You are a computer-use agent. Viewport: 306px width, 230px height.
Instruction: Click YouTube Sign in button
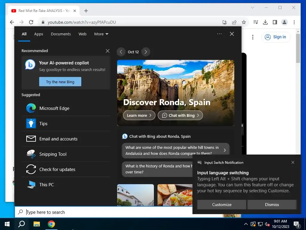tap(276, 37)
